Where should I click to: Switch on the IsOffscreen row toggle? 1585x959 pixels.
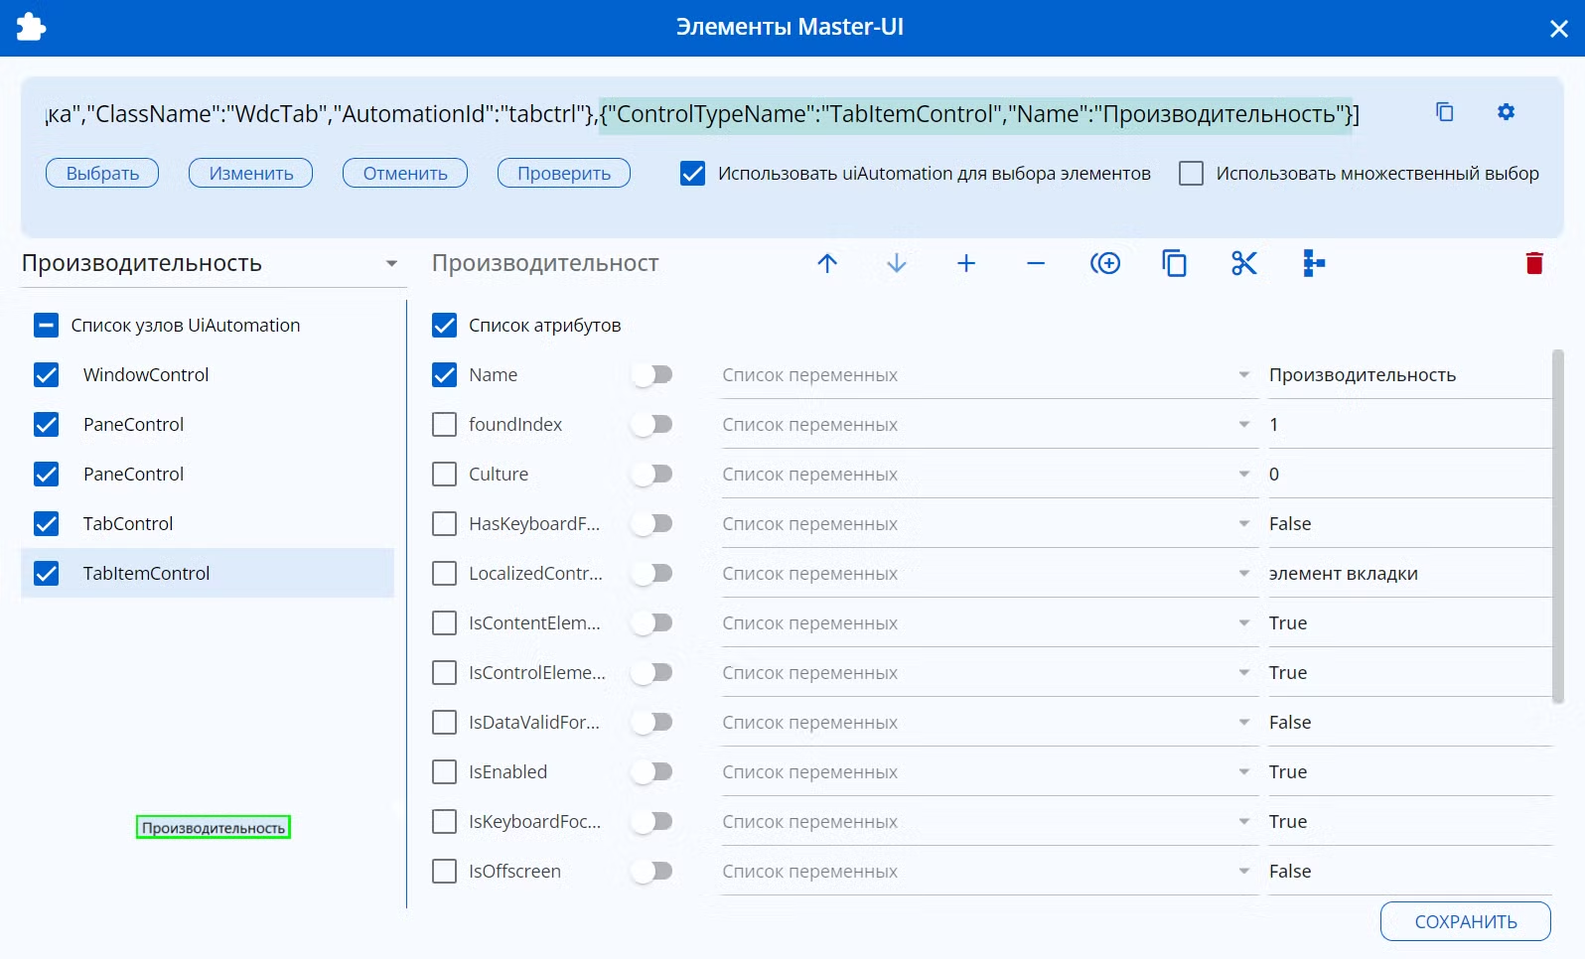(652, 871)
